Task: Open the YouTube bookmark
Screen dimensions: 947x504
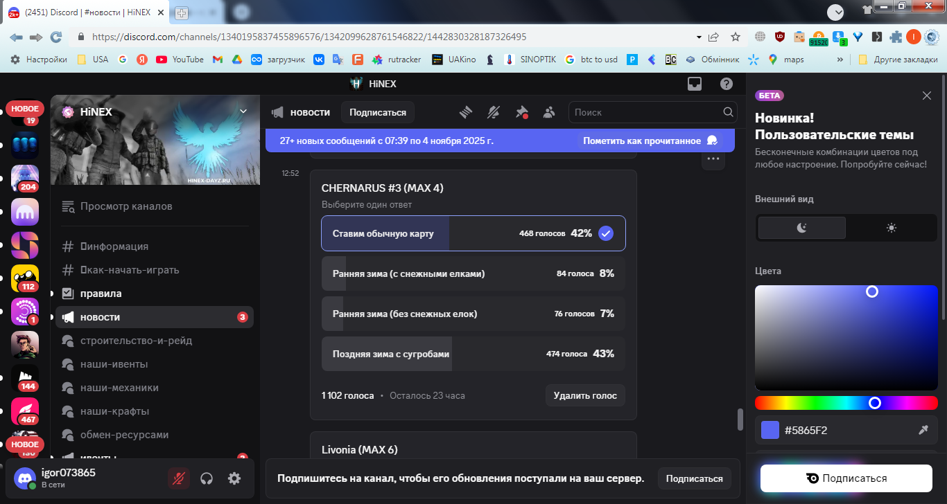Action: tap(180, 60)
